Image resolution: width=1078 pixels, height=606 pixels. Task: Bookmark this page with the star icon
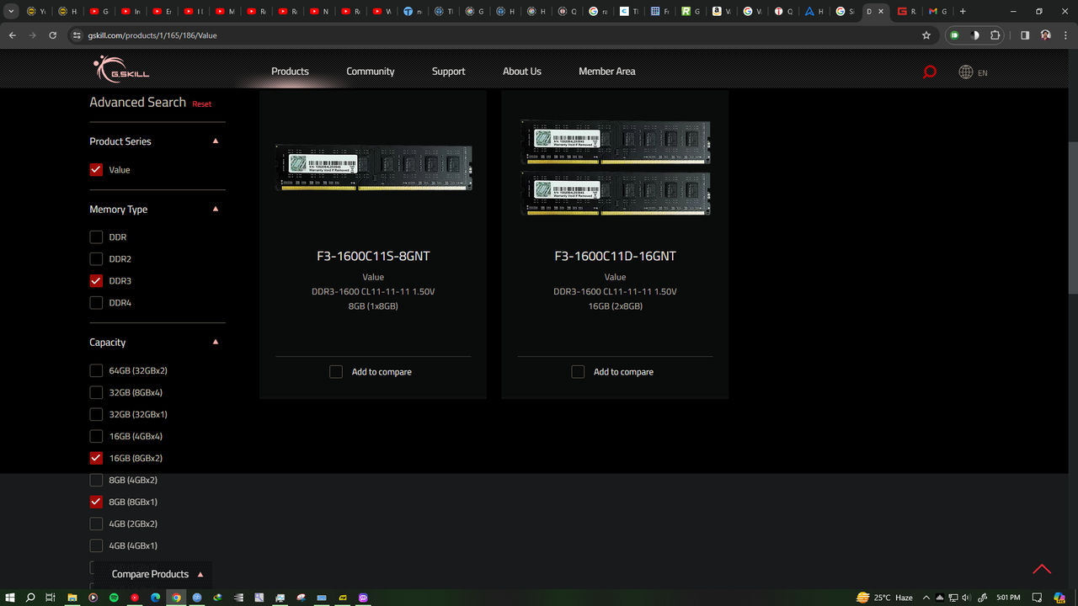click(x=926, y=35)
